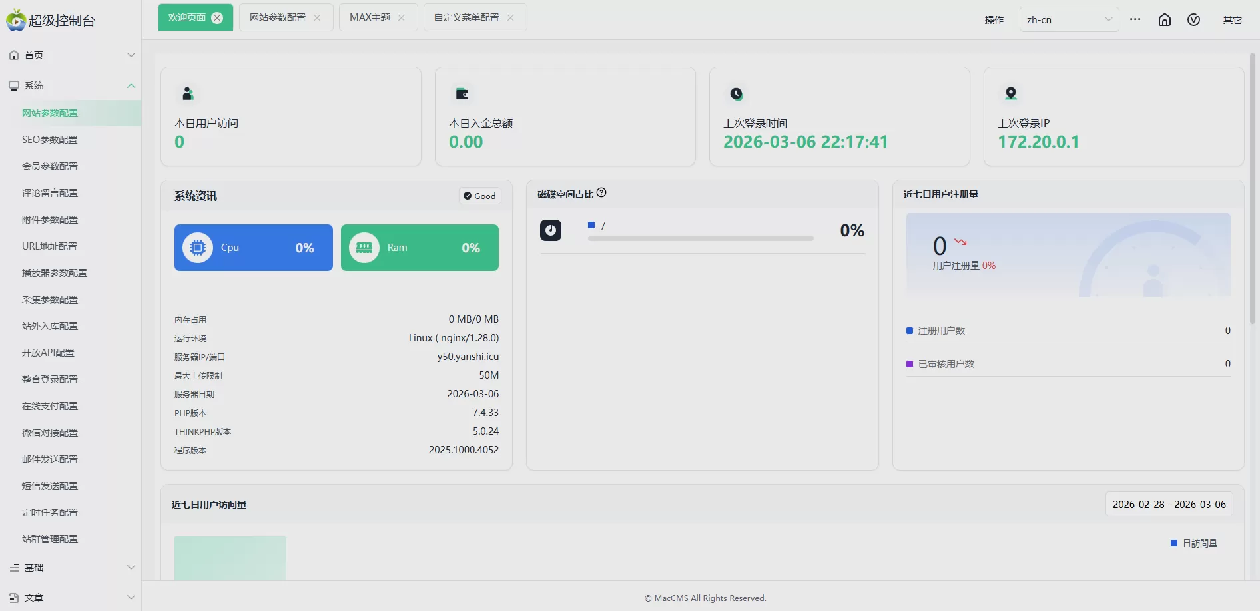
Task: Click the date range input field
Action: (1169, 505)
